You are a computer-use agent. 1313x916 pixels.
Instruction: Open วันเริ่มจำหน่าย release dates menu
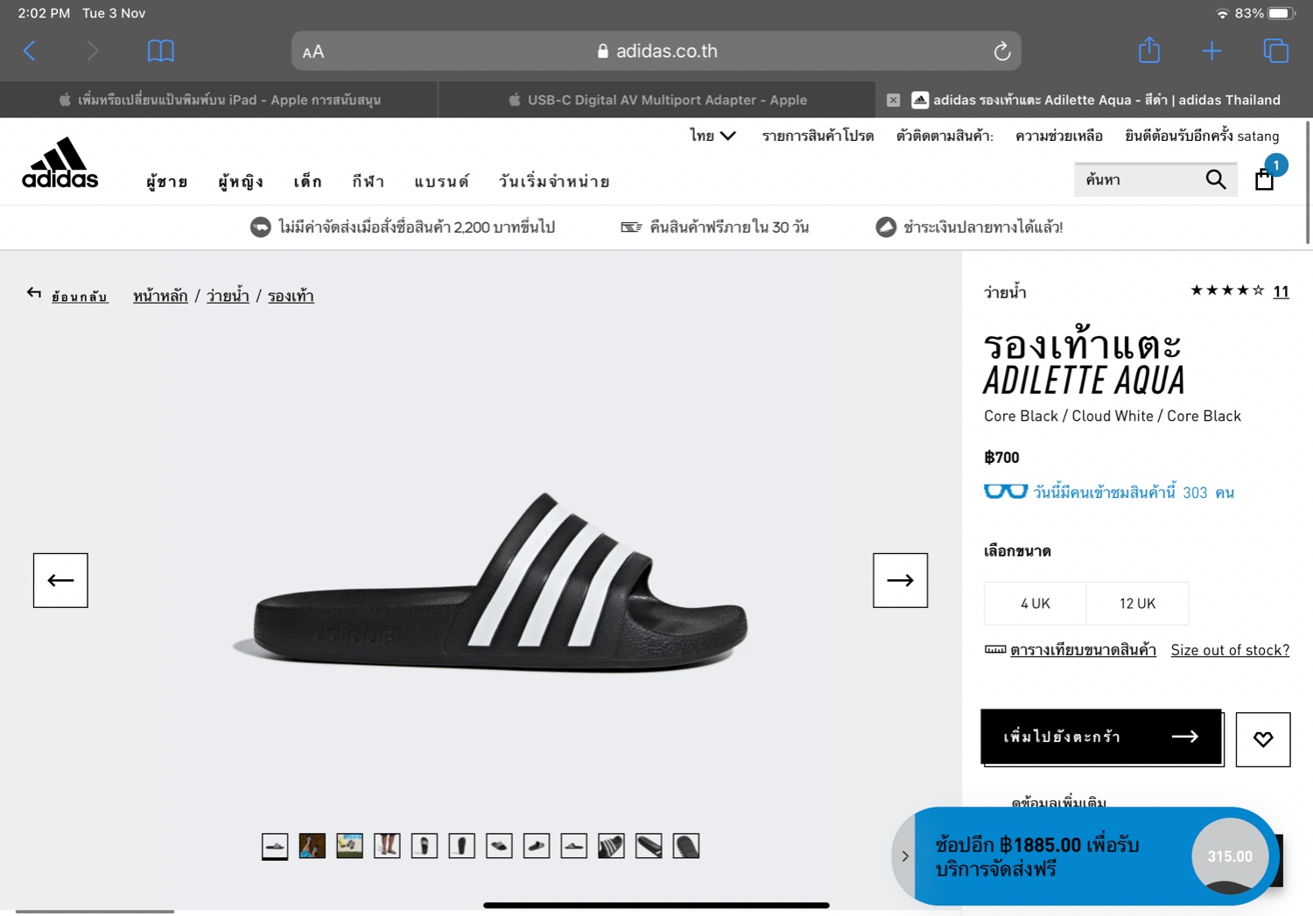coord(554,181)
